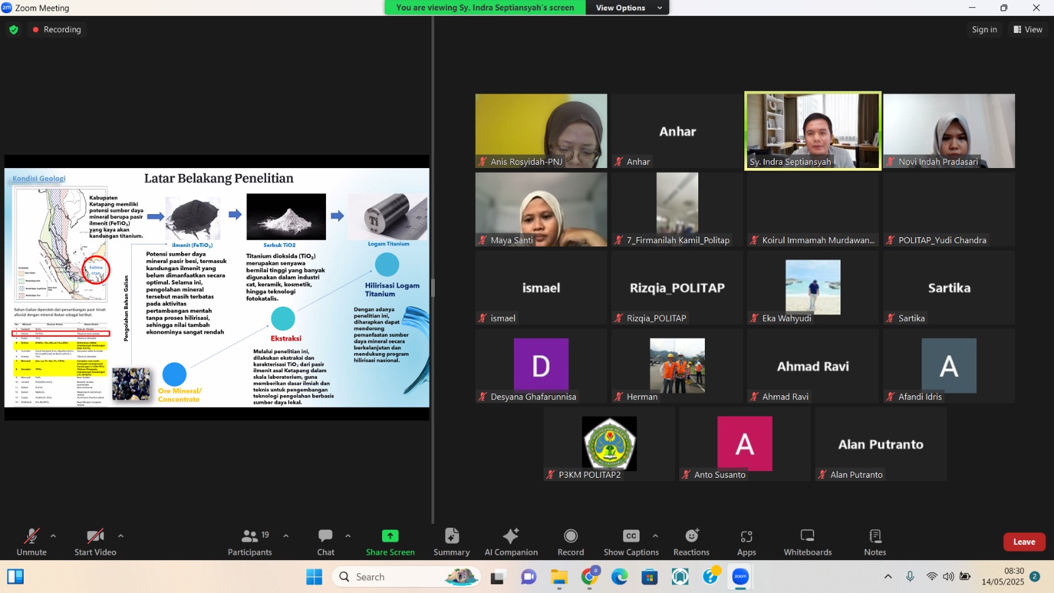Open the Chat panel

pos(325,542)
